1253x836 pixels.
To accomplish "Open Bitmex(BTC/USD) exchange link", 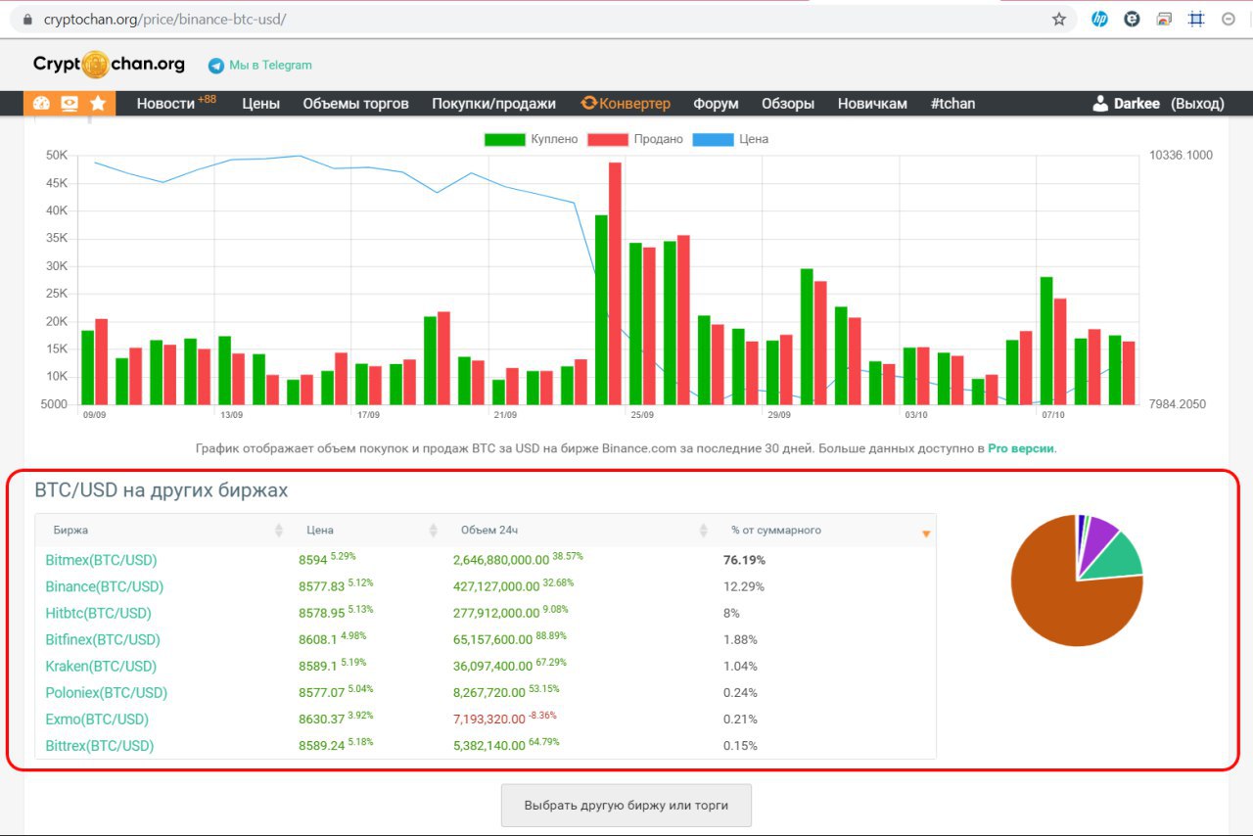I will coord(101,560).
